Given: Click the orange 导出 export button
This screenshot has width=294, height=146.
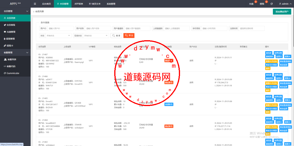Looking at the screenshot, I should [x=129, y=35].
